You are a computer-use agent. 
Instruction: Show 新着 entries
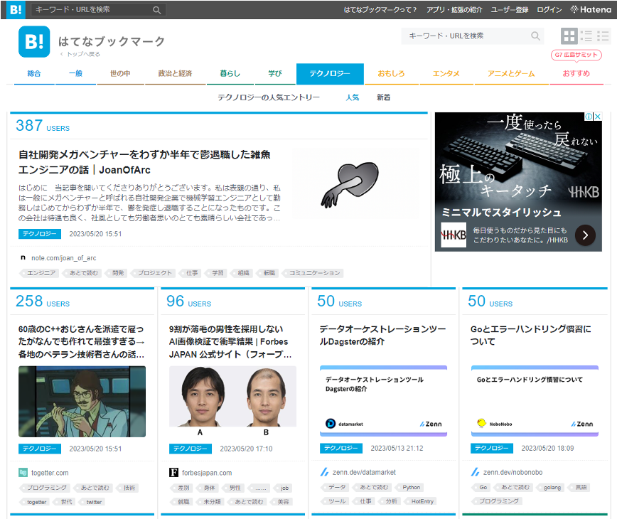point(383,97)
